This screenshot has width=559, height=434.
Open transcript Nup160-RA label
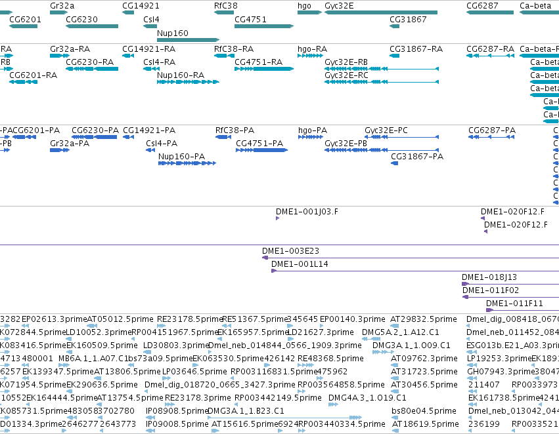click(181, 75)
